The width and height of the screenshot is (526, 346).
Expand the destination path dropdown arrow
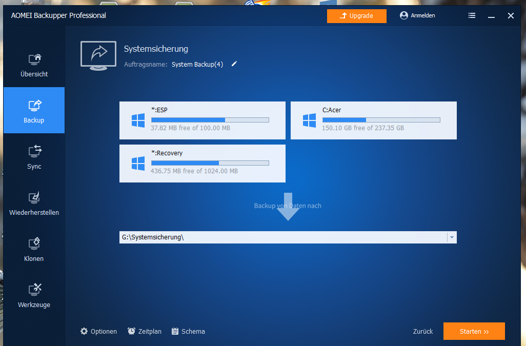click(x=452, y=237)
